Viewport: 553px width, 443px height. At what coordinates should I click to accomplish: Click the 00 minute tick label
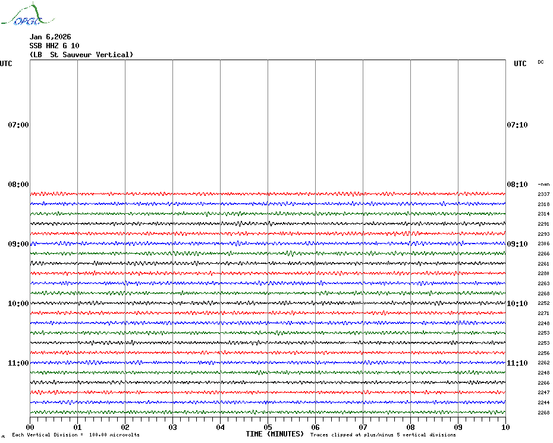pos(30,427)
